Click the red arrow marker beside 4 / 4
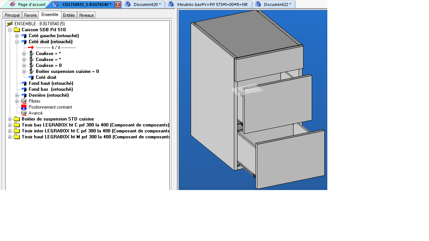Screen dimensions: 429x241 point(31,48)
